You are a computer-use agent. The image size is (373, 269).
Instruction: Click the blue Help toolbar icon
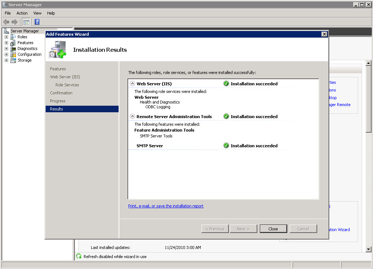tap(37, 22)
